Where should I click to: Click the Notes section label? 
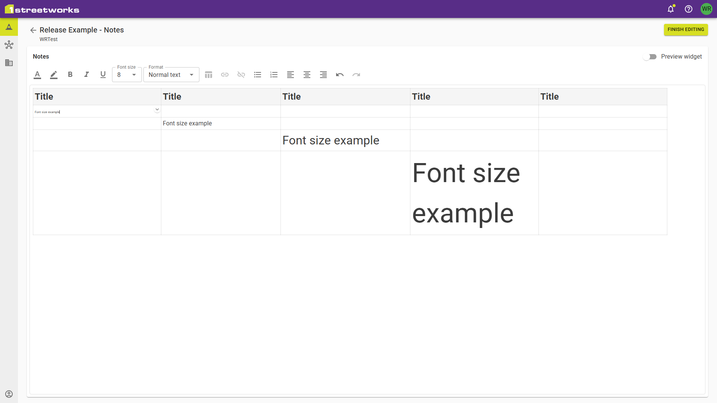(41, 56)
